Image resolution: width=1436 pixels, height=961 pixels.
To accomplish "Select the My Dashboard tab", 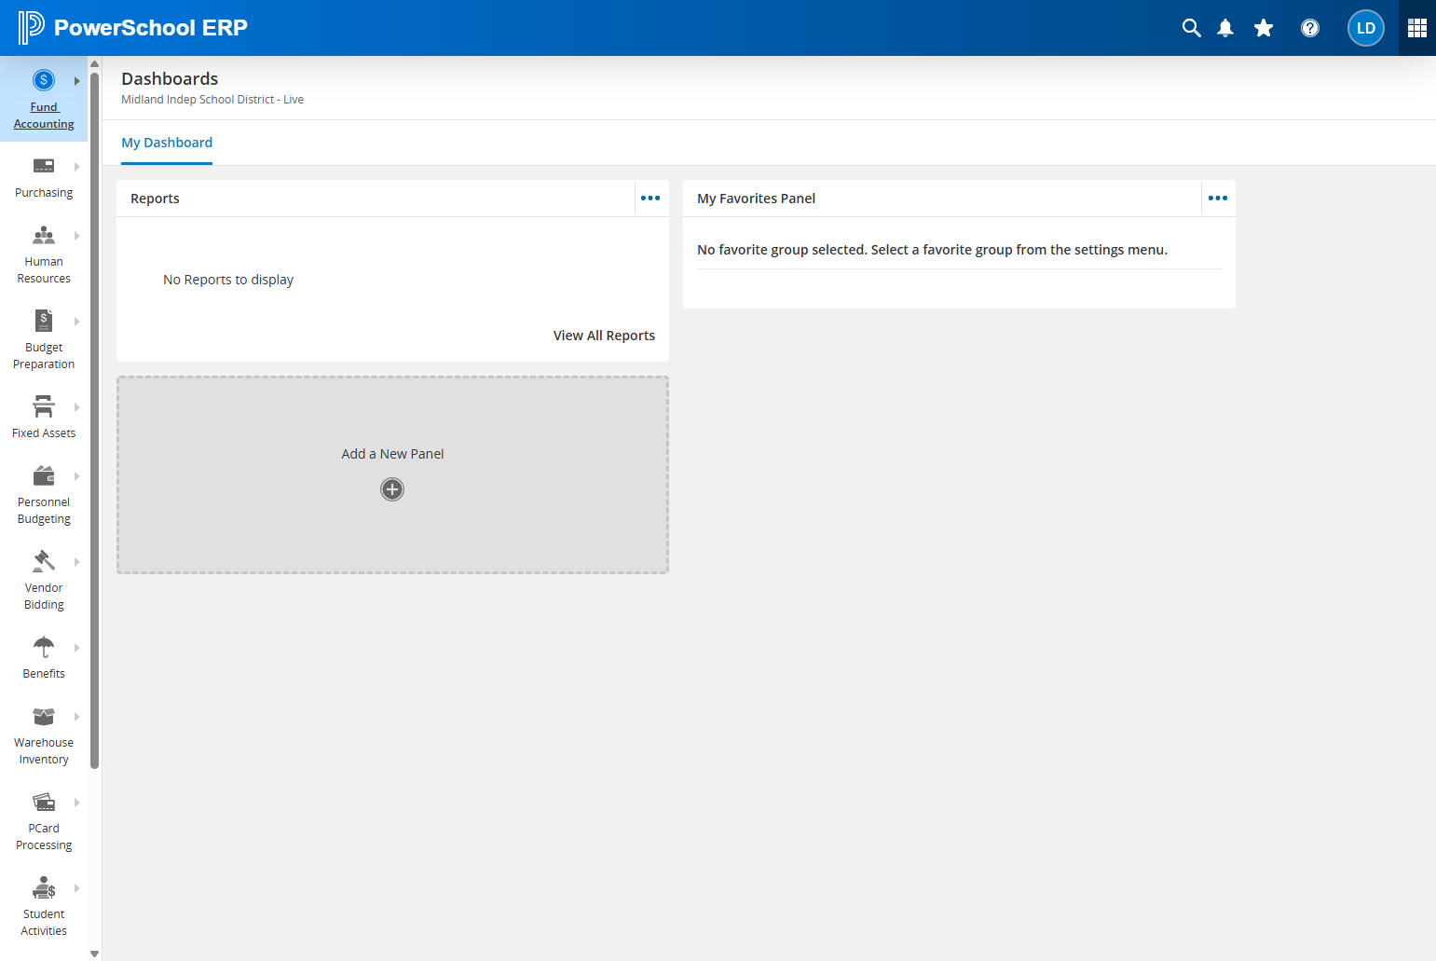I will click(167, 143).
